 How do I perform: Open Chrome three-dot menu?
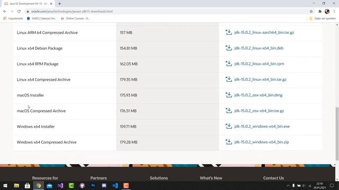tap(334, 12)
